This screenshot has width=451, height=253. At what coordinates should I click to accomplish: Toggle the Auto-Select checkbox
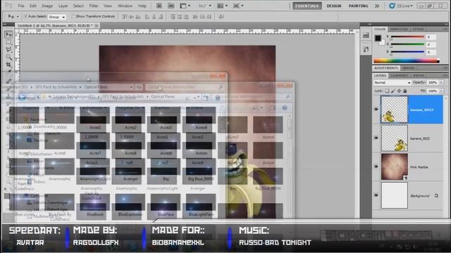(25, 17)
